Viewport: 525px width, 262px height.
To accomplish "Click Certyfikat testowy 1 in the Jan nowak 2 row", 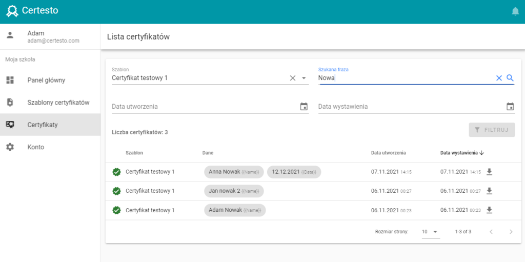I will (x=150, y=191).
